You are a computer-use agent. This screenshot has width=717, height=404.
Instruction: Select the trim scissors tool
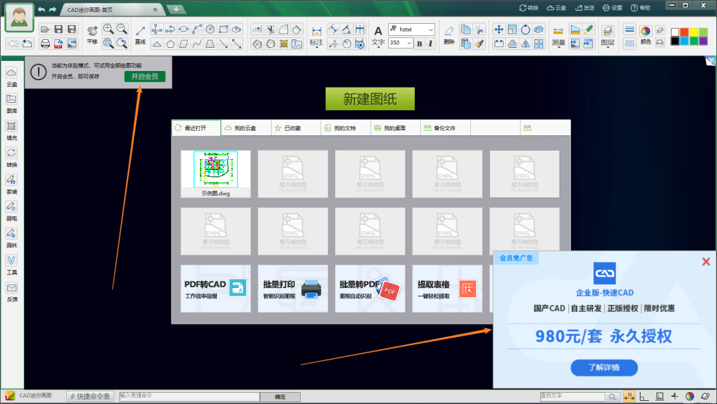point(270,29)
